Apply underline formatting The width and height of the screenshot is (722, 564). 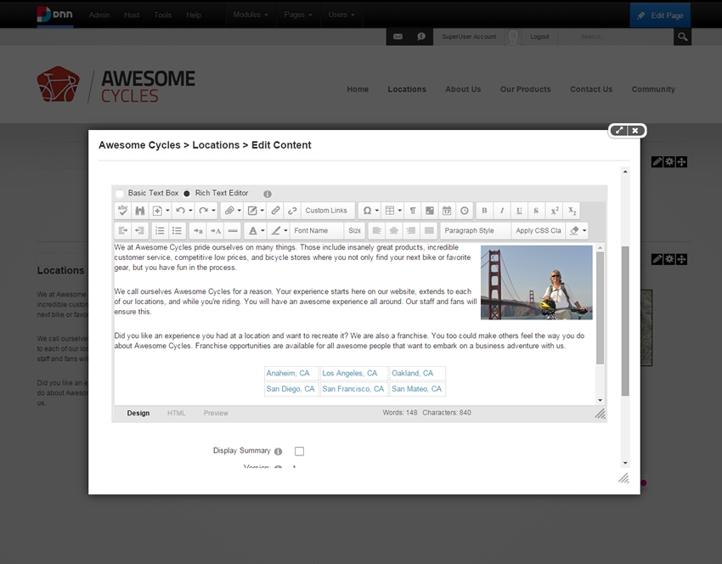[519, 211]
